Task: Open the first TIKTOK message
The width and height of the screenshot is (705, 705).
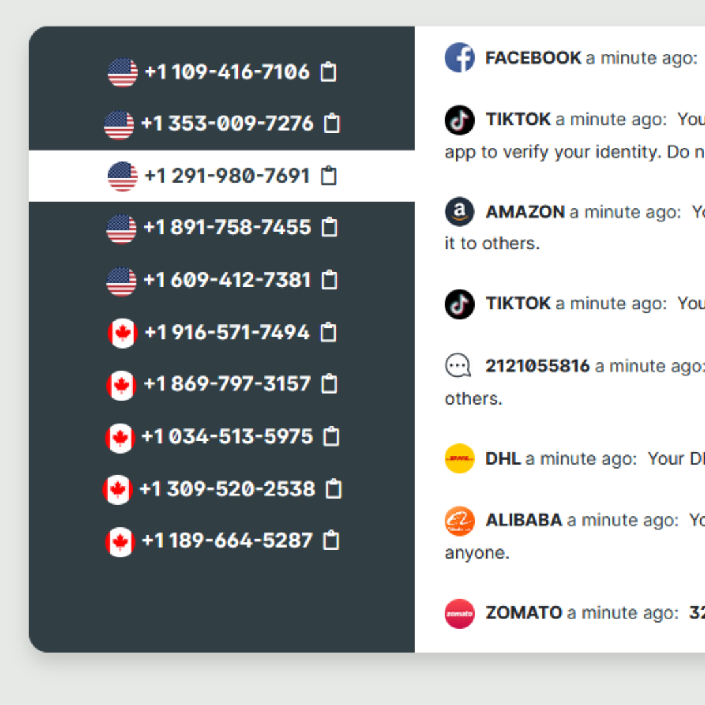Action: (574, 135)
